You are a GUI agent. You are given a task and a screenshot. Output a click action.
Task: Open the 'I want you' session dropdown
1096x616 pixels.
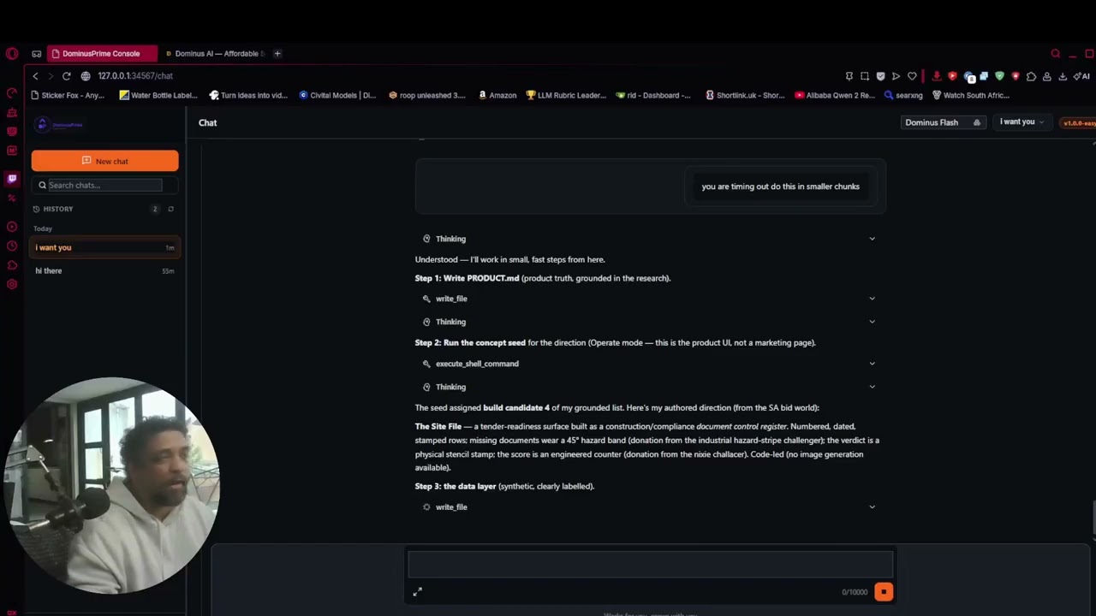[1022, 122]
